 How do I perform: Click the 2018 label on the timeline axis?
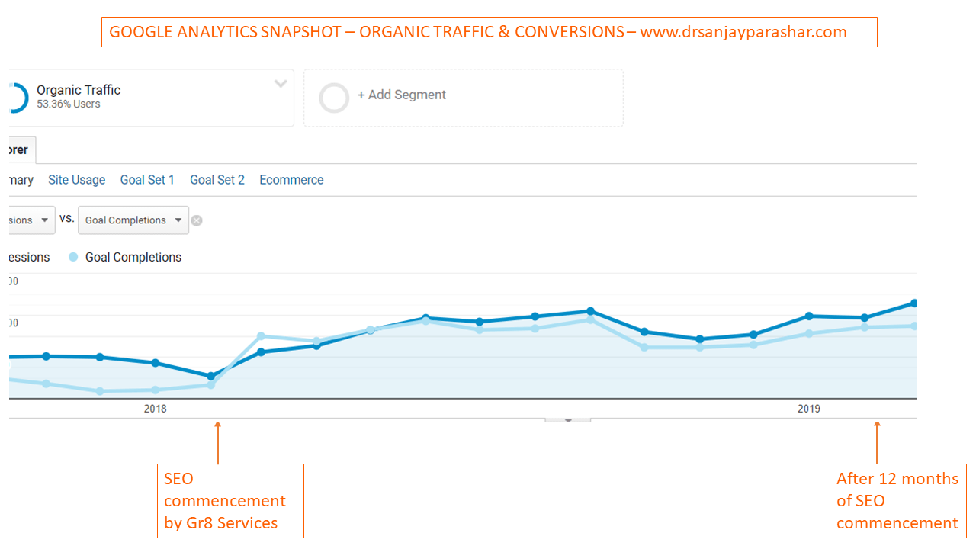click(x=155, y=409)
